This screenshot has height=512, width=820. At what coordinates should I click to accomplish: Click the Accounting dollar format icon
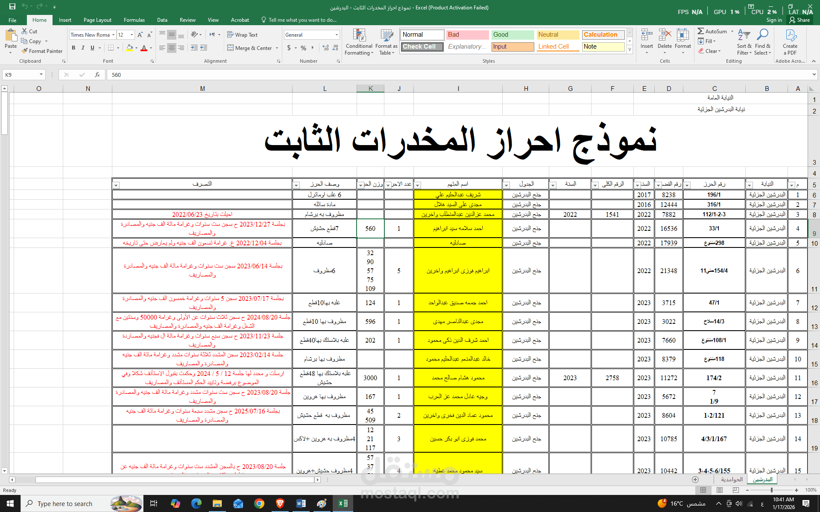[x=289, y=48]
